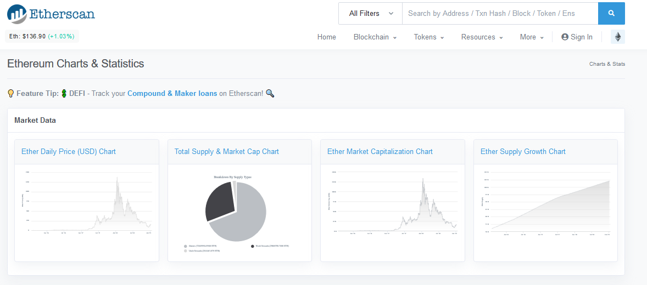
Task: Click the supply breakdown pie chart thumbnail
Action: pyautogui.click(x=236, y=212)
